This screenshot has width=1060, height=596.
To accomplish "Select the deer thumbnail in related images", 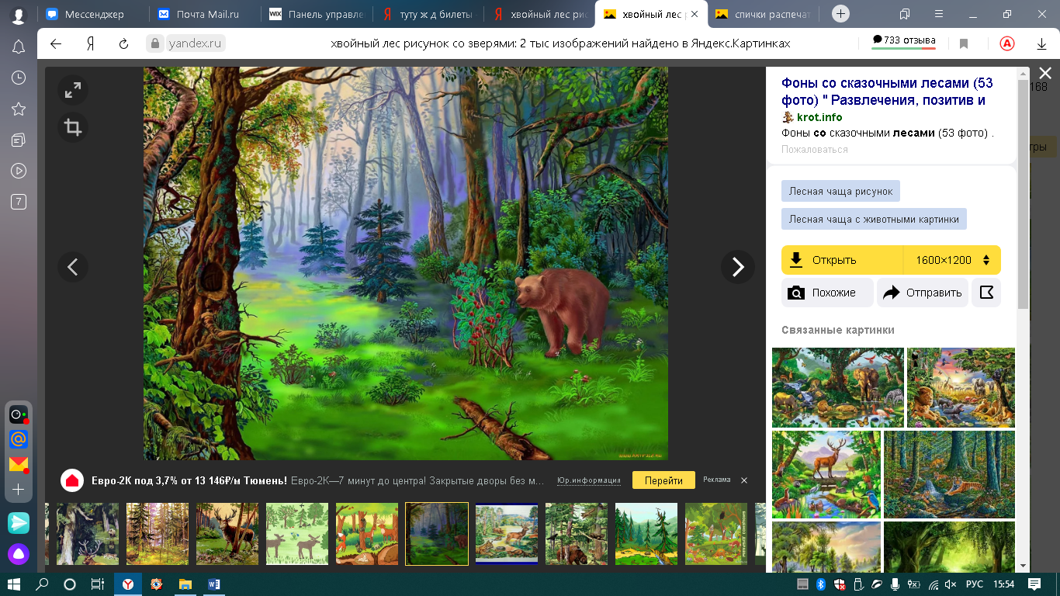I will tap(826, 474).
